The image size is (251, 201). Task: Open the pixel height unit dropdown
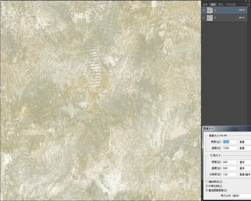(x=244, y=148)
